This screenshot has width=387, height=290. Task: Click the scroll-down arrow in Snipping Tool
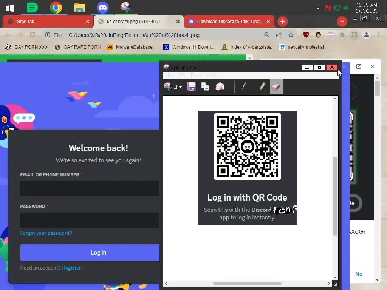[335, 277]
